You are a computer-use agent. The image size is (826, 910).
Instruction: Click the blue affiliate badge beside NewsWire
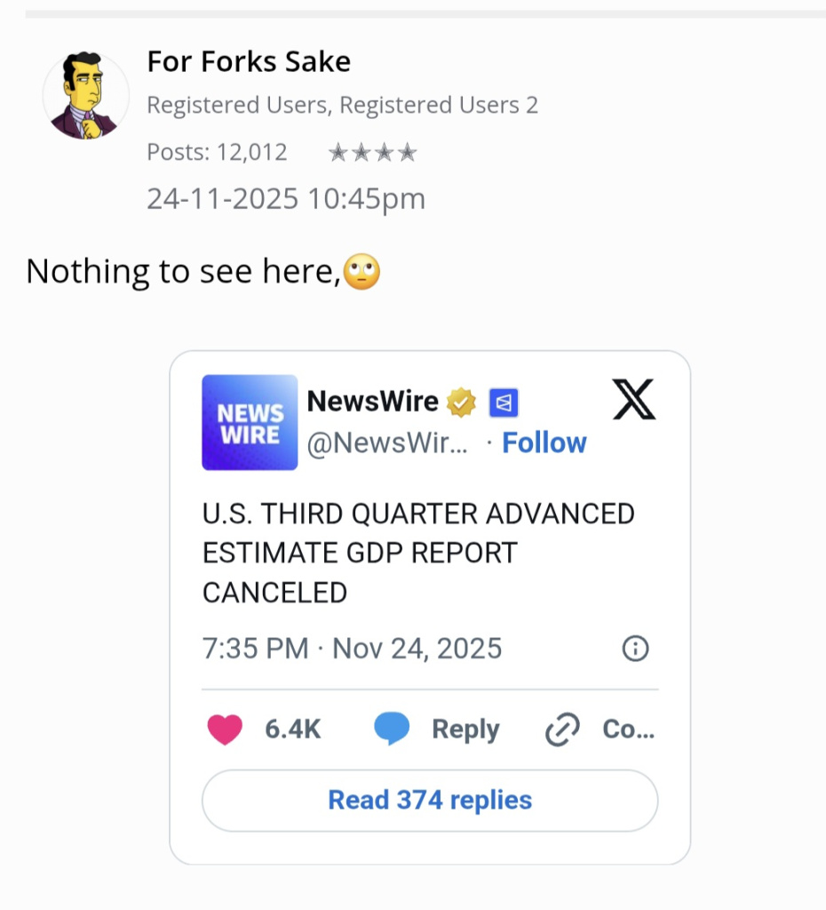504,403
